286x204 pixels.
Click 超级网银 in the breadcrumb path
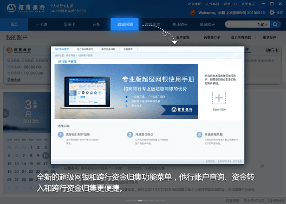70,56
